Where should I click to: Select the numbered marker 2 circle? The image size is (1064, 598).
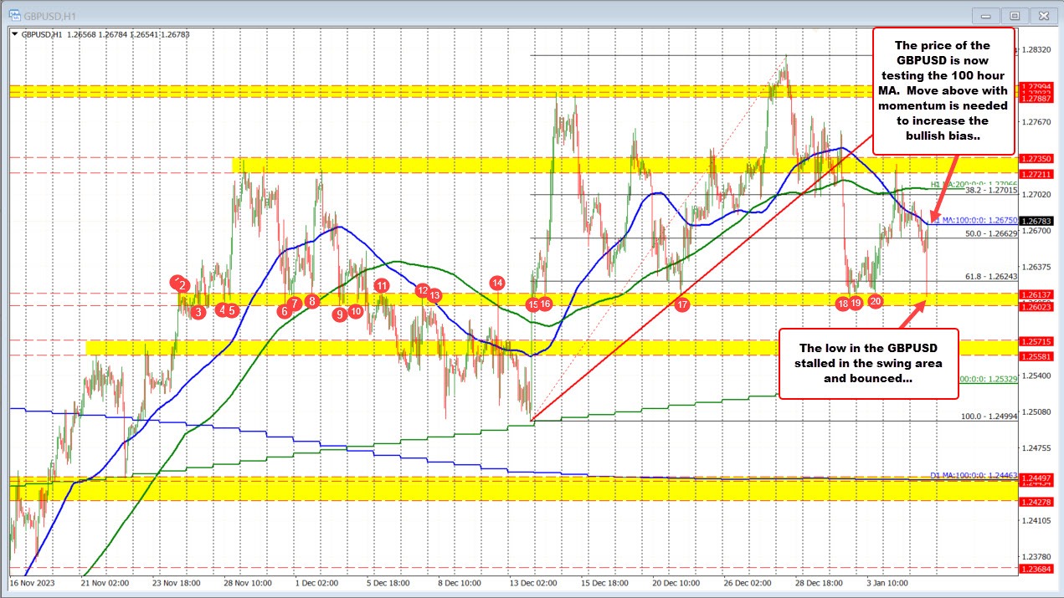(181, 285)
